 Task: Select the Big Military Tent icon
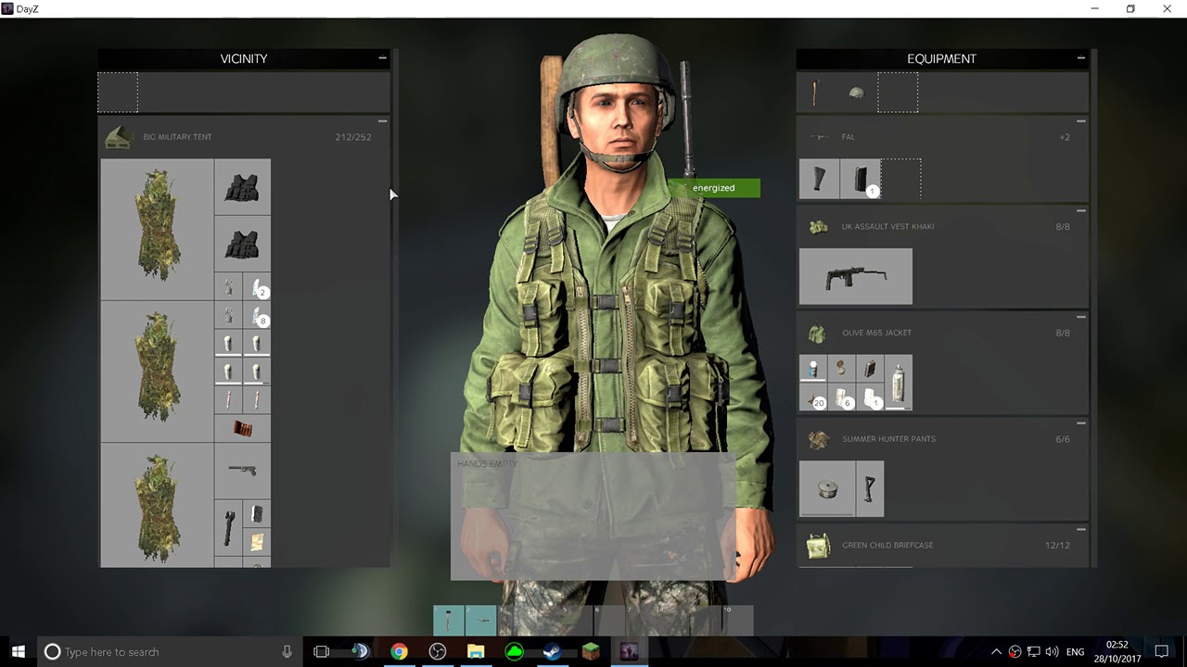pyautogui.click(x=119, y=137)
